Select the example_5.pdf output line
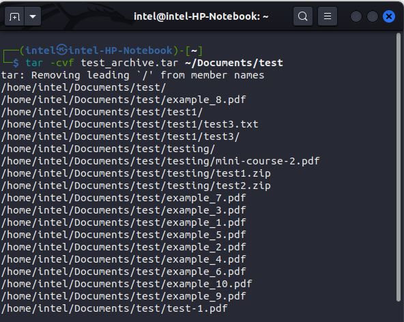Image resolution: width=404 pixels, height=322 pixels. pyautogui.click(x=124, y=235)
